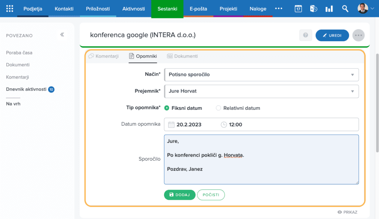Click the search magnifier icon
The height and width of the screenshot is (219, 379).
[345, 8]
